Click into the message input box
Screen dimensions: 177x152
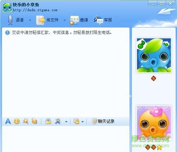pos(66,139)
